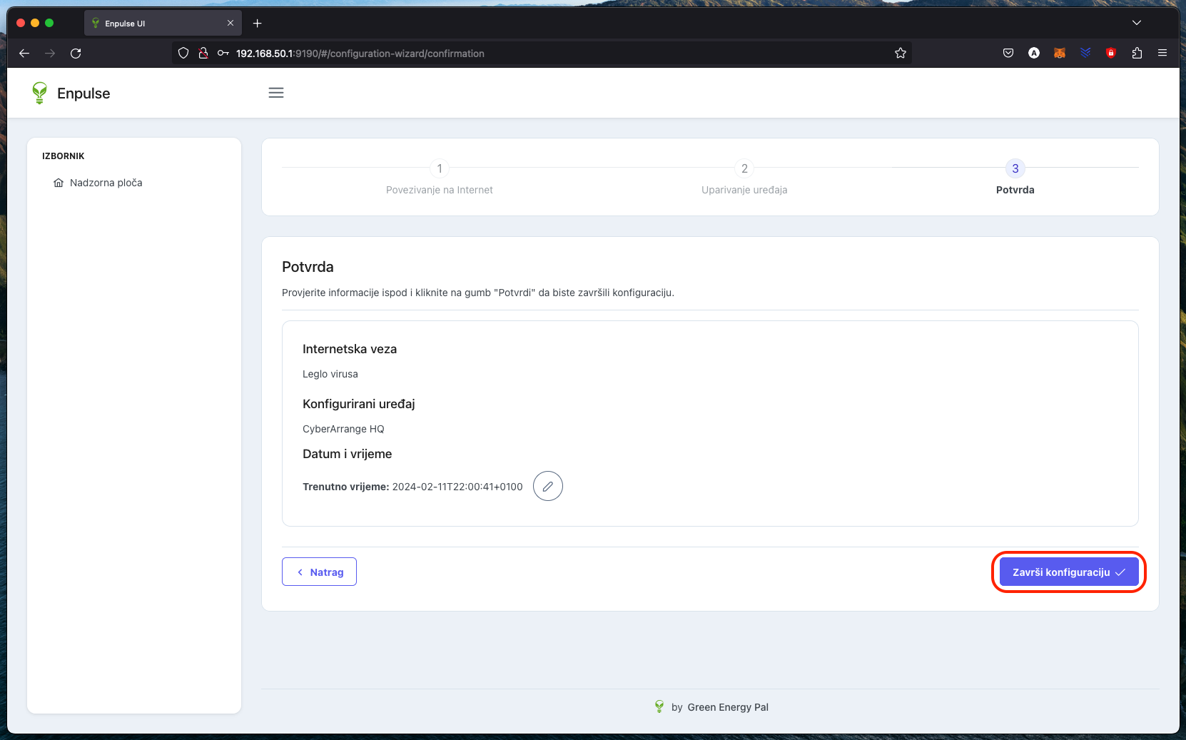The width and height of the screenshot is (1186, 740).
Task: Click the key icon in the address bar
Action: tap(223, 53)
